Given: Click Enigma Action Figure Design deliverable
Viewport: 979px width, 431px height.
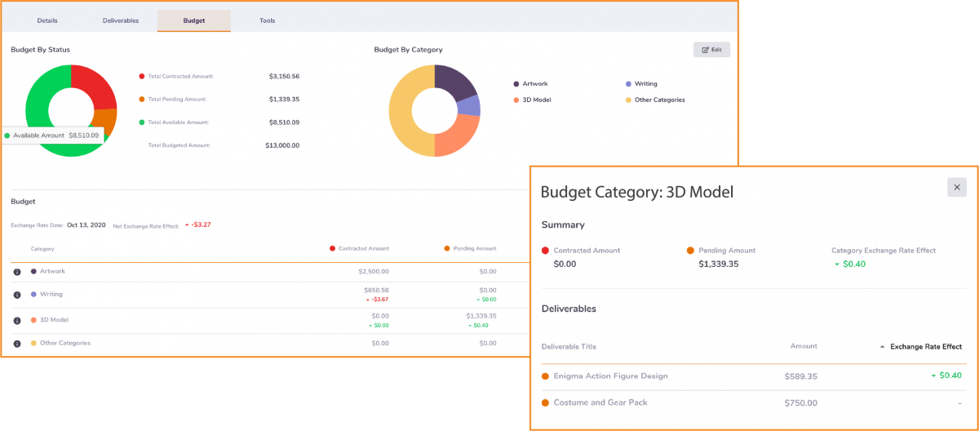Looking at the screenshot, I should 610,376.
